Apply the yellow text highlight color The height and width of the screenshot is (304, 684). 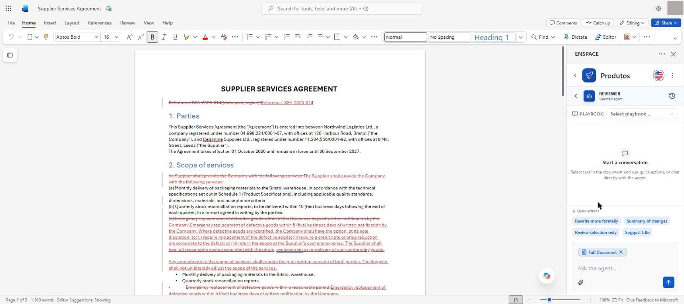point(187,37)
